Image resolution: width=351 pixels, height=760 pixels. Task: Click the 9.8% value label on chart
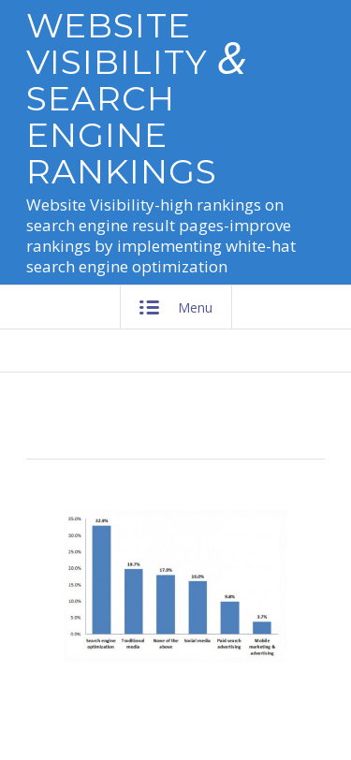(230, 596)
